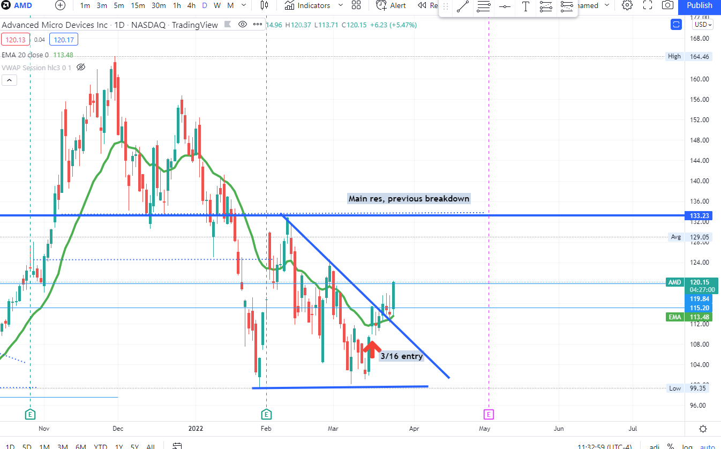Expand the favorite indicators dropdown arrow
The height and width of the screenshot is (449, 721).
341,5
